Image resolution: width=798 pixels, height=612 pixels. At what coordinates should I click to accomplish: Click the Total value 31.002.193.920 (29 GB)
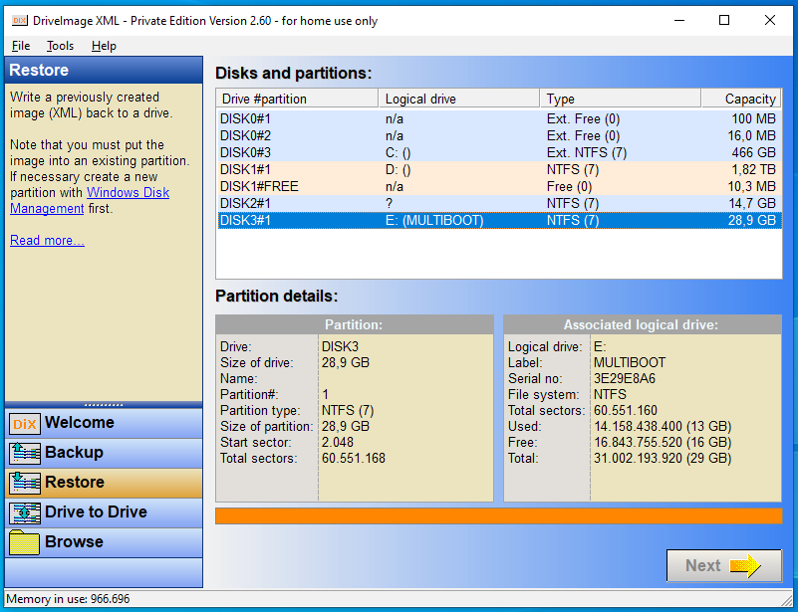coord(663,458)
